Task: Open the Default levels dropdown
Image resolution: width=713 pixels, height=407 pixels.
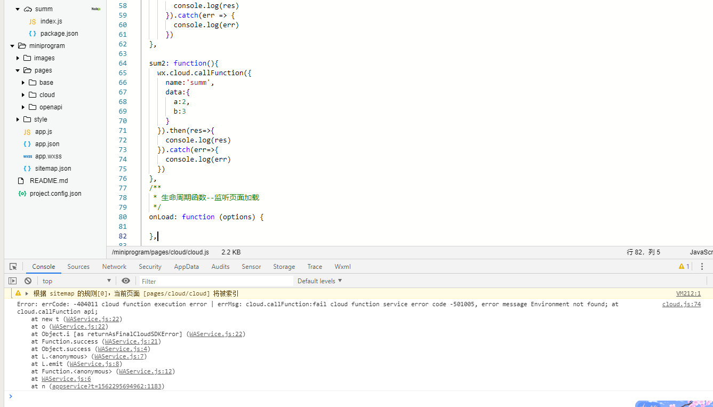Action: [319, 281]
